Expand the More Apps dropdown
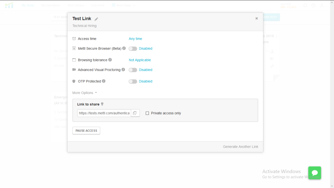The width and height of the screenshot is (334, 188). coord(124,5)
